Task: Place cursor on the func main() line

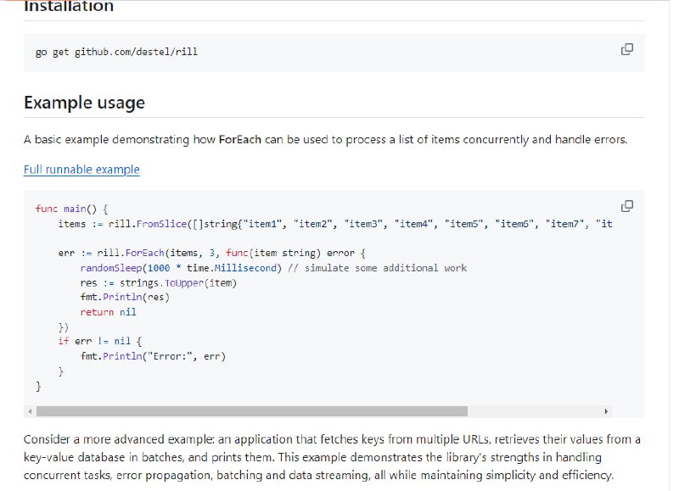Action: pyautogui.click(x=72, y=209)
